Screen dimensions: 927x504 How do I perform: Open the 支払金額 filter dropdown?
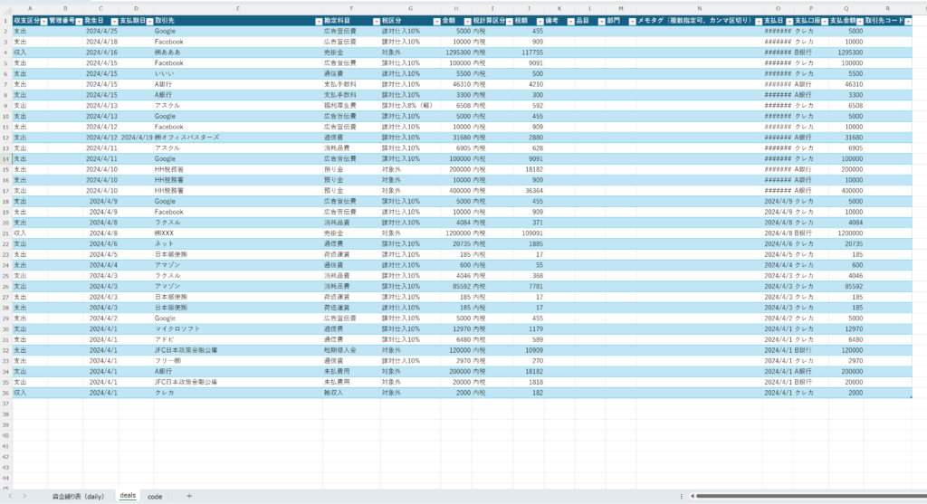pyautogui.click(x=860, y=22)
